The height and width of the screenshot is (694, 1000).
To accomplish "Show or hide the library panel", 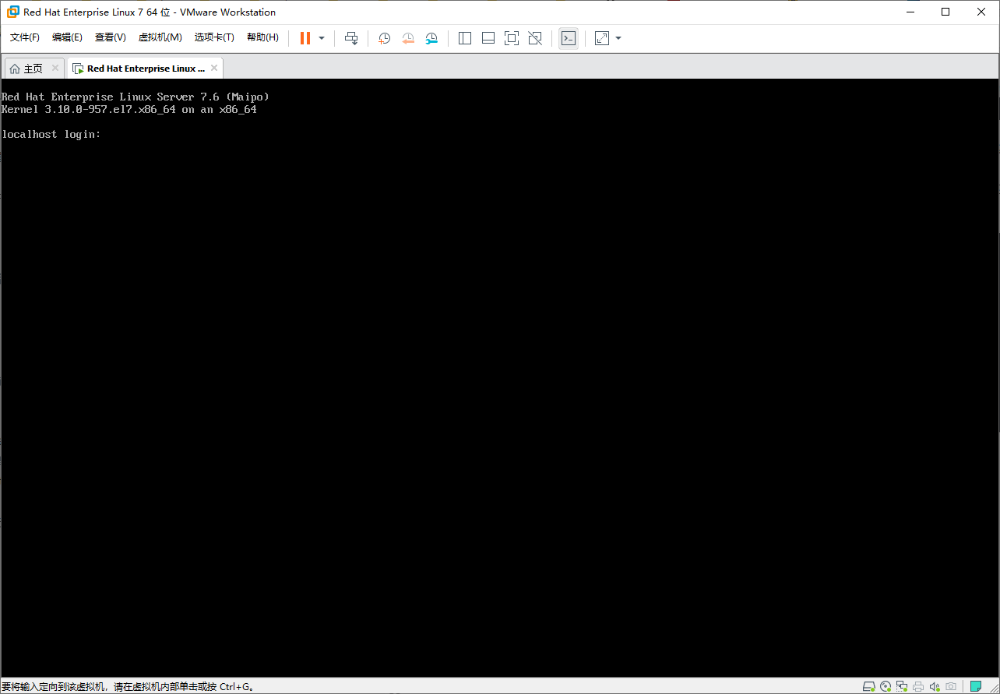I will click(465, 37).
